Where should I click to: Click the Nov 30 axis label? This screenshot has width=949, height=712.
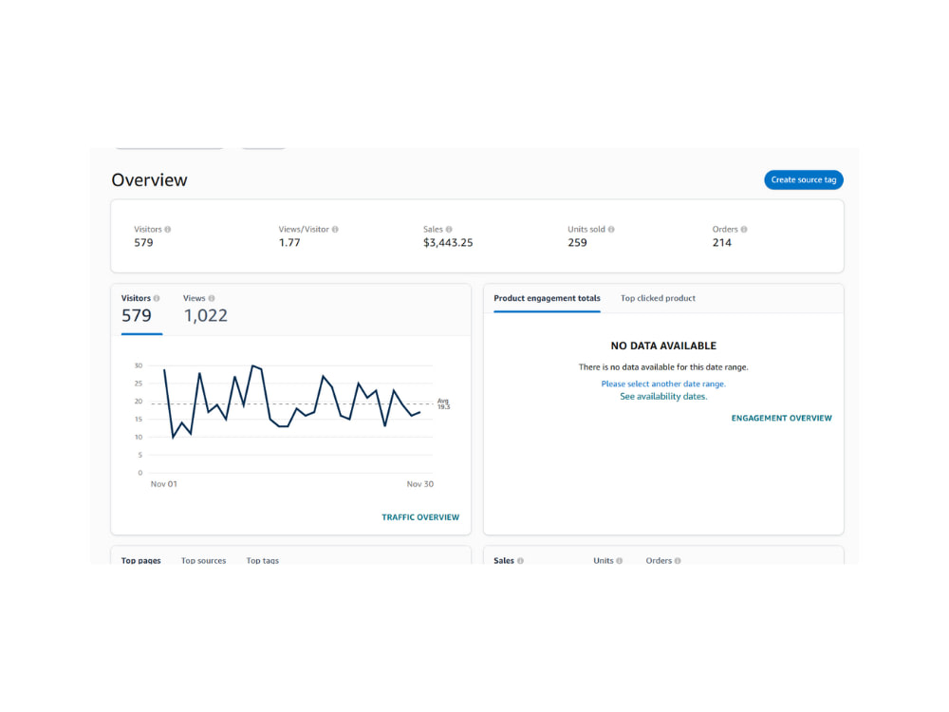coord(420,484)
